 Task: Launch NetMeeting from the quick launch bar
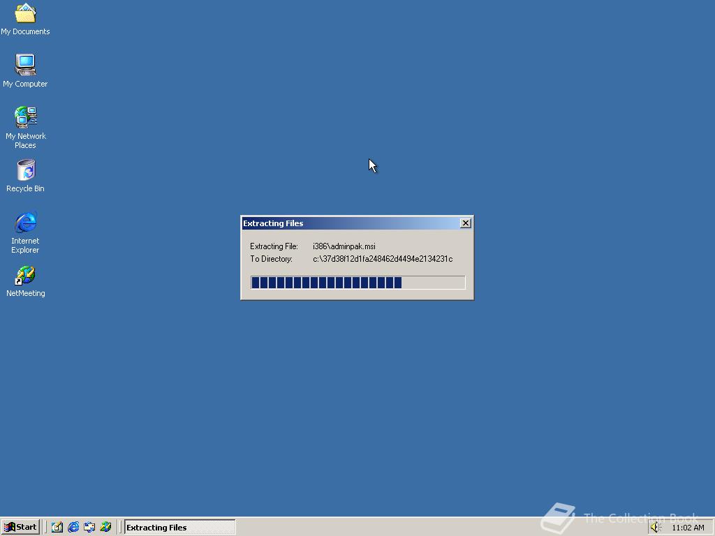[x=105, y=528]
